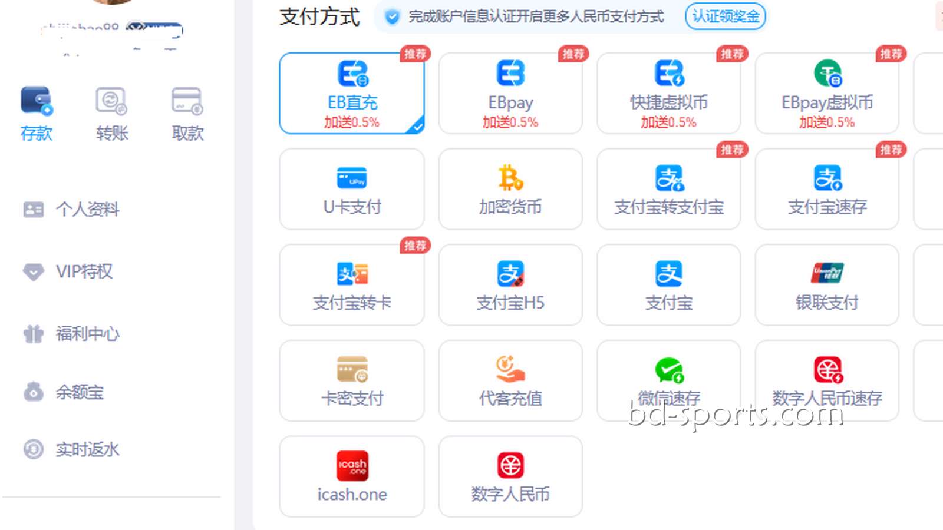
Task: Select 支付宝转卡 payment card
Action: [352, 285]
